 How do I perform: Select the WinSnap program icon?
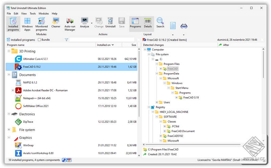pyautogui.click(x=18, y=145)
